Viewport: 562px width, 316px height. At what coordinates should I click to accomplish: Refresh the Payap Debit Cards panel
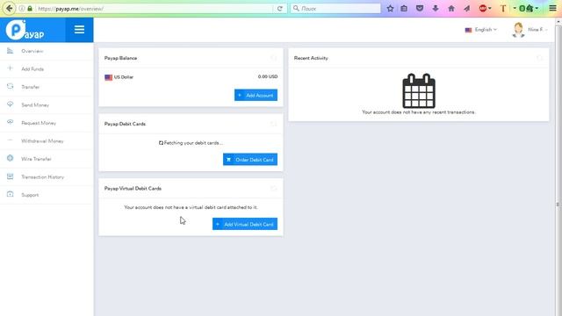coord(274,124)
